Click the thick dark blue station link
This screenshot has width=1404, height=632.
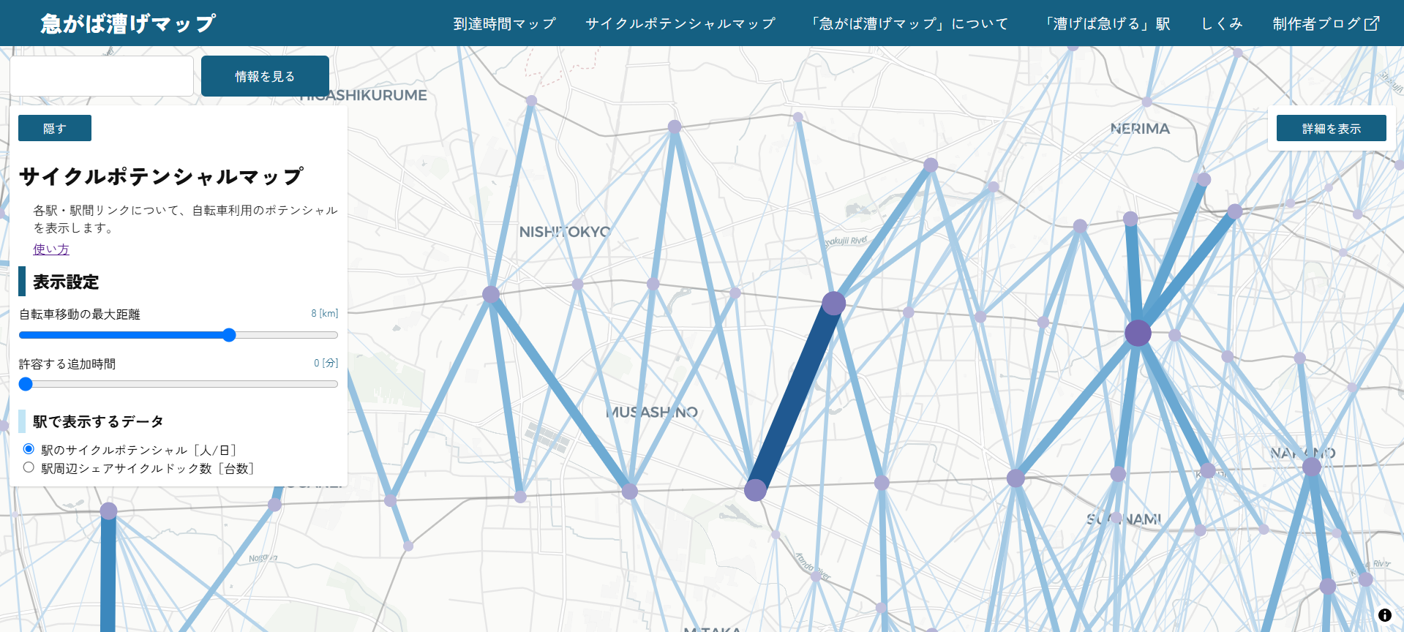point(795,396)
